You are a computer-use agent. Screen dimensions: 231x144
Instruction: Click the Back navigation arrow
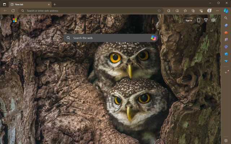[5, 10]
